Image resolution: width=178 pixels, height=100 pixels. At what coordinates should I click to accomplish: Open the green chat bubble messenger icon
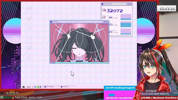pyautogui.click(x=38, y=87)
